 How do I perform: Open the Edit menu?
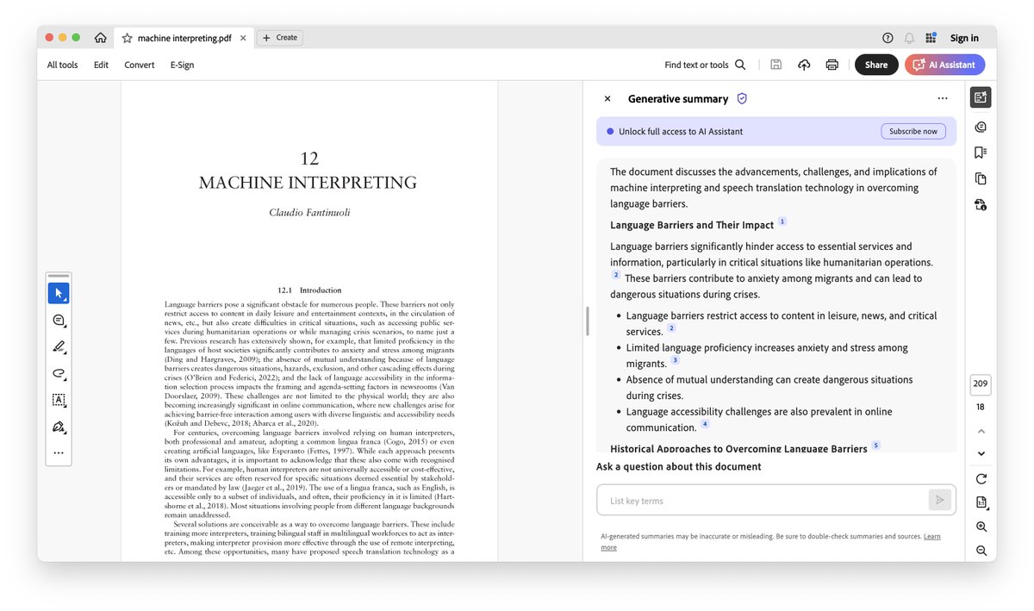click(101, 65)
